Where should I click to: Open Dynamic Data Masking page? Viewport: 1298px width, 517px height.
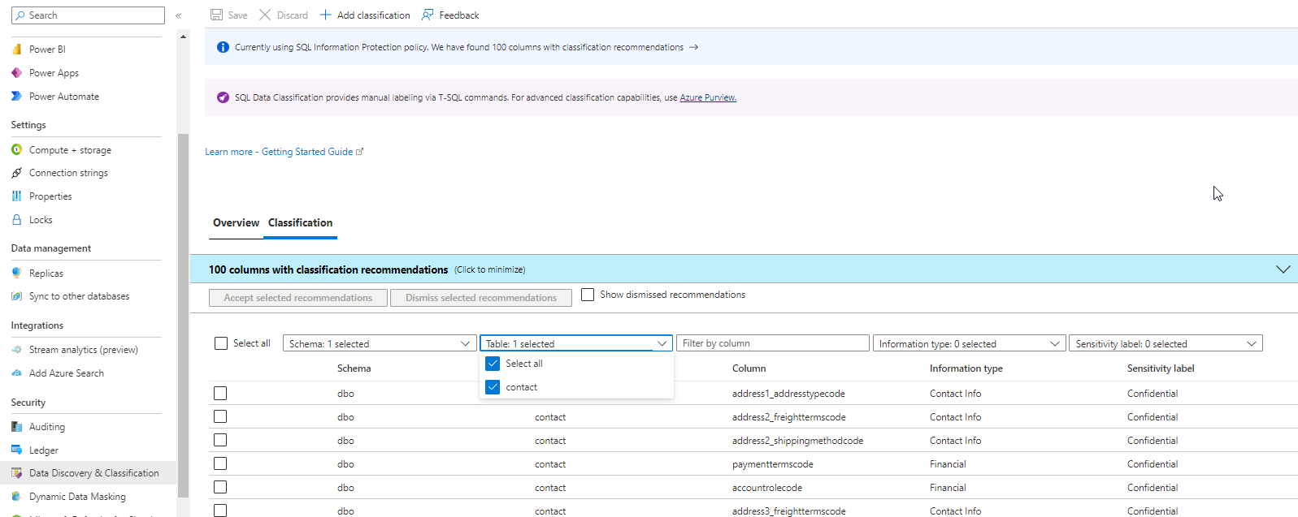pos(77,497)
